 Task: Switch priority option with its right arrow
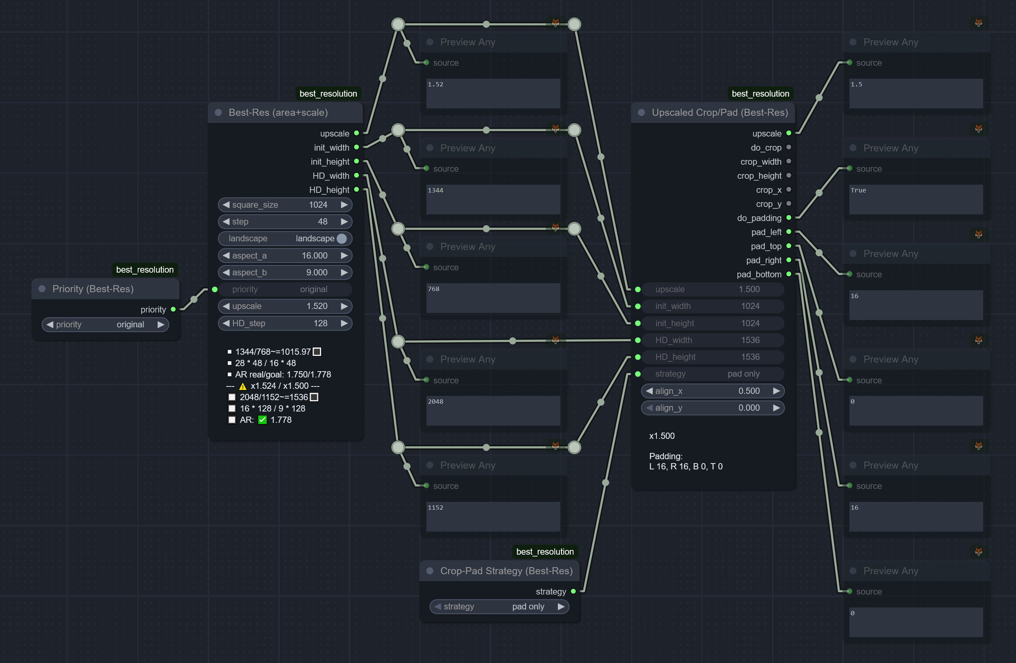tap(161, 324)
